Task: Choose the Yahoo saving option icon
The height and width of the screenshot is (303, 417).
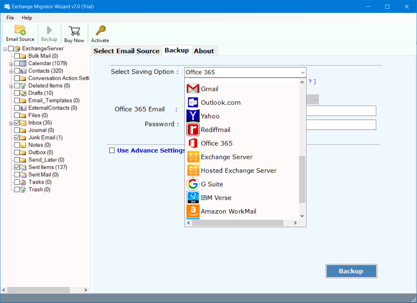Action: (193, 116)
